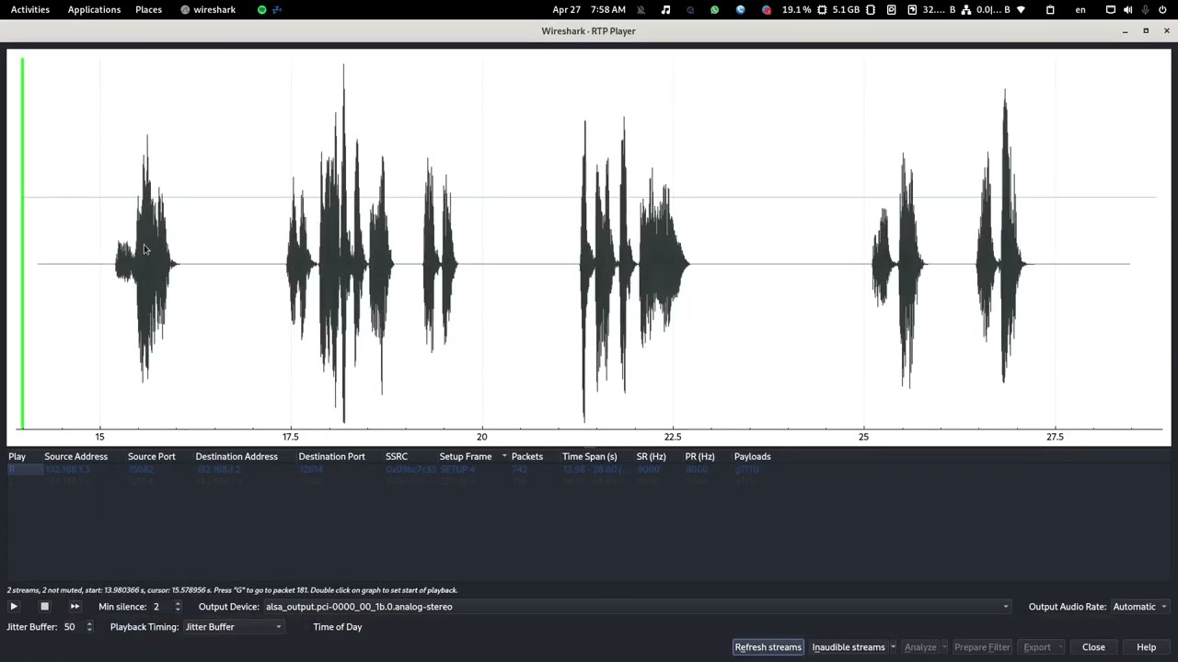1178x662 pixels.
Task: Stop audio playback
Action: (x=44, y=607)
